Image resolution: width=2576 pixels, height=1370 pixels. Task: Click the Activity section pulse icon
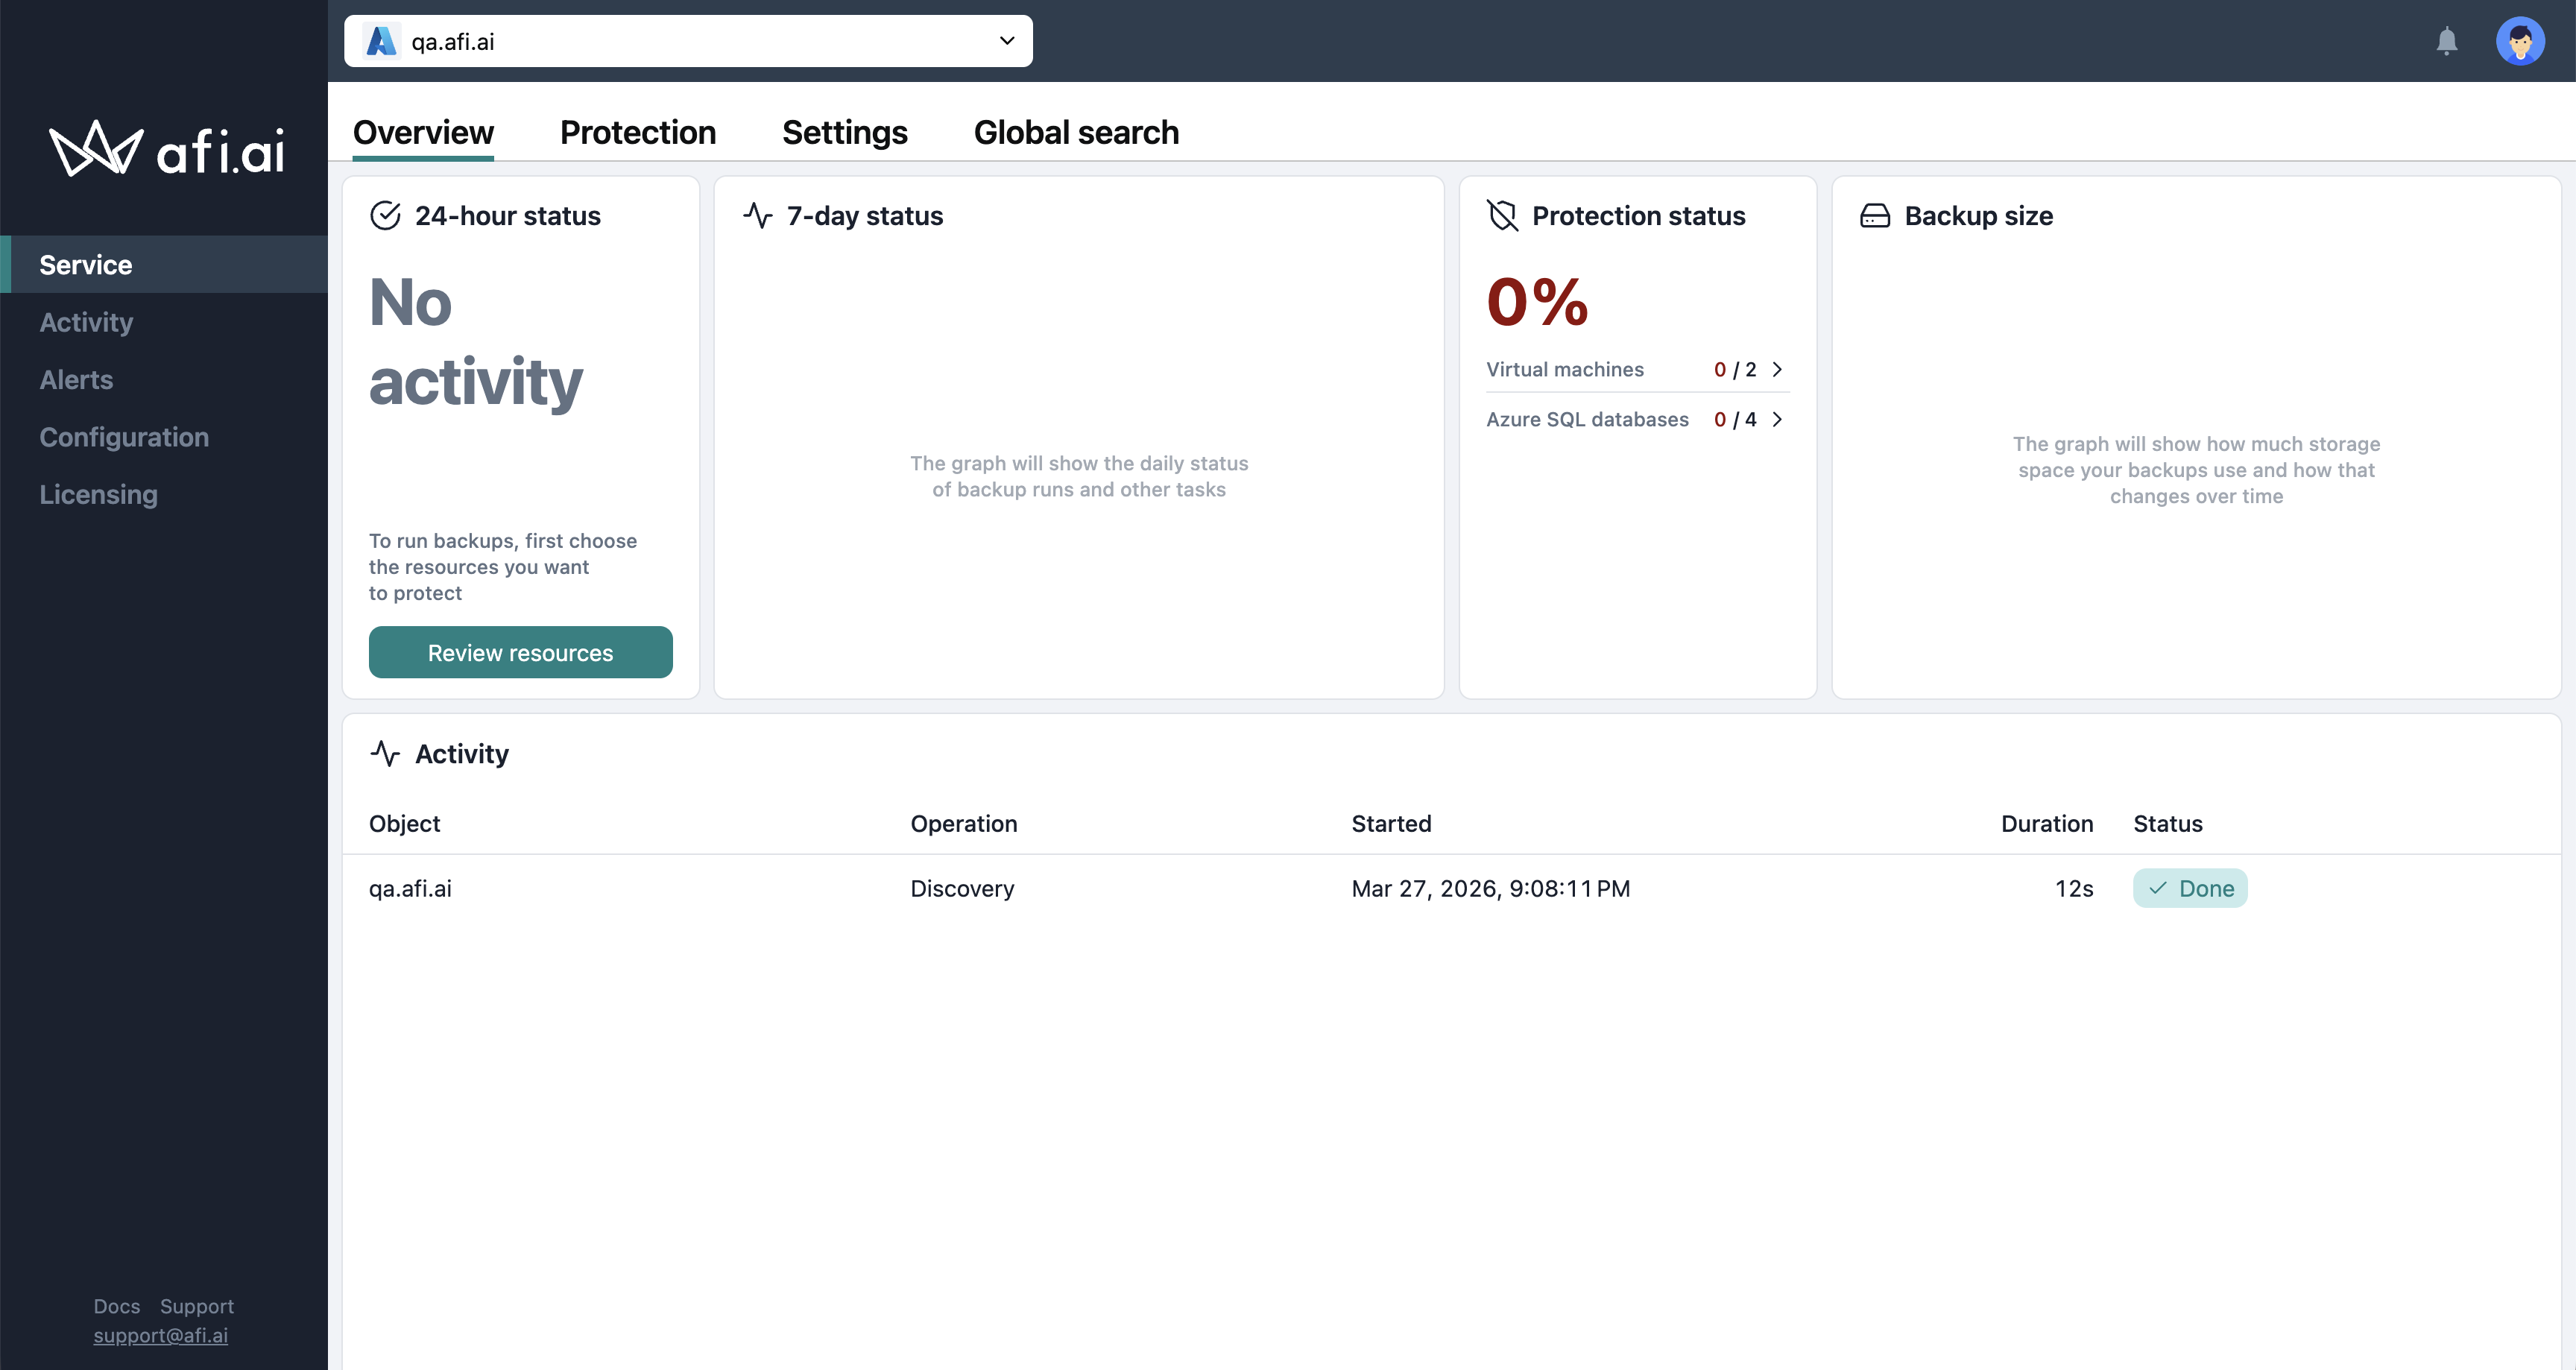pos(385,753)
